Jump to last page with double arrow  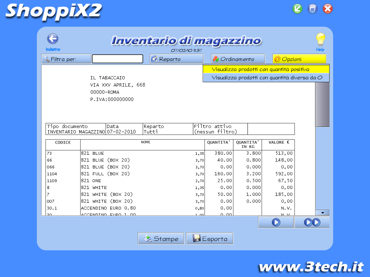tap(312, 223)
